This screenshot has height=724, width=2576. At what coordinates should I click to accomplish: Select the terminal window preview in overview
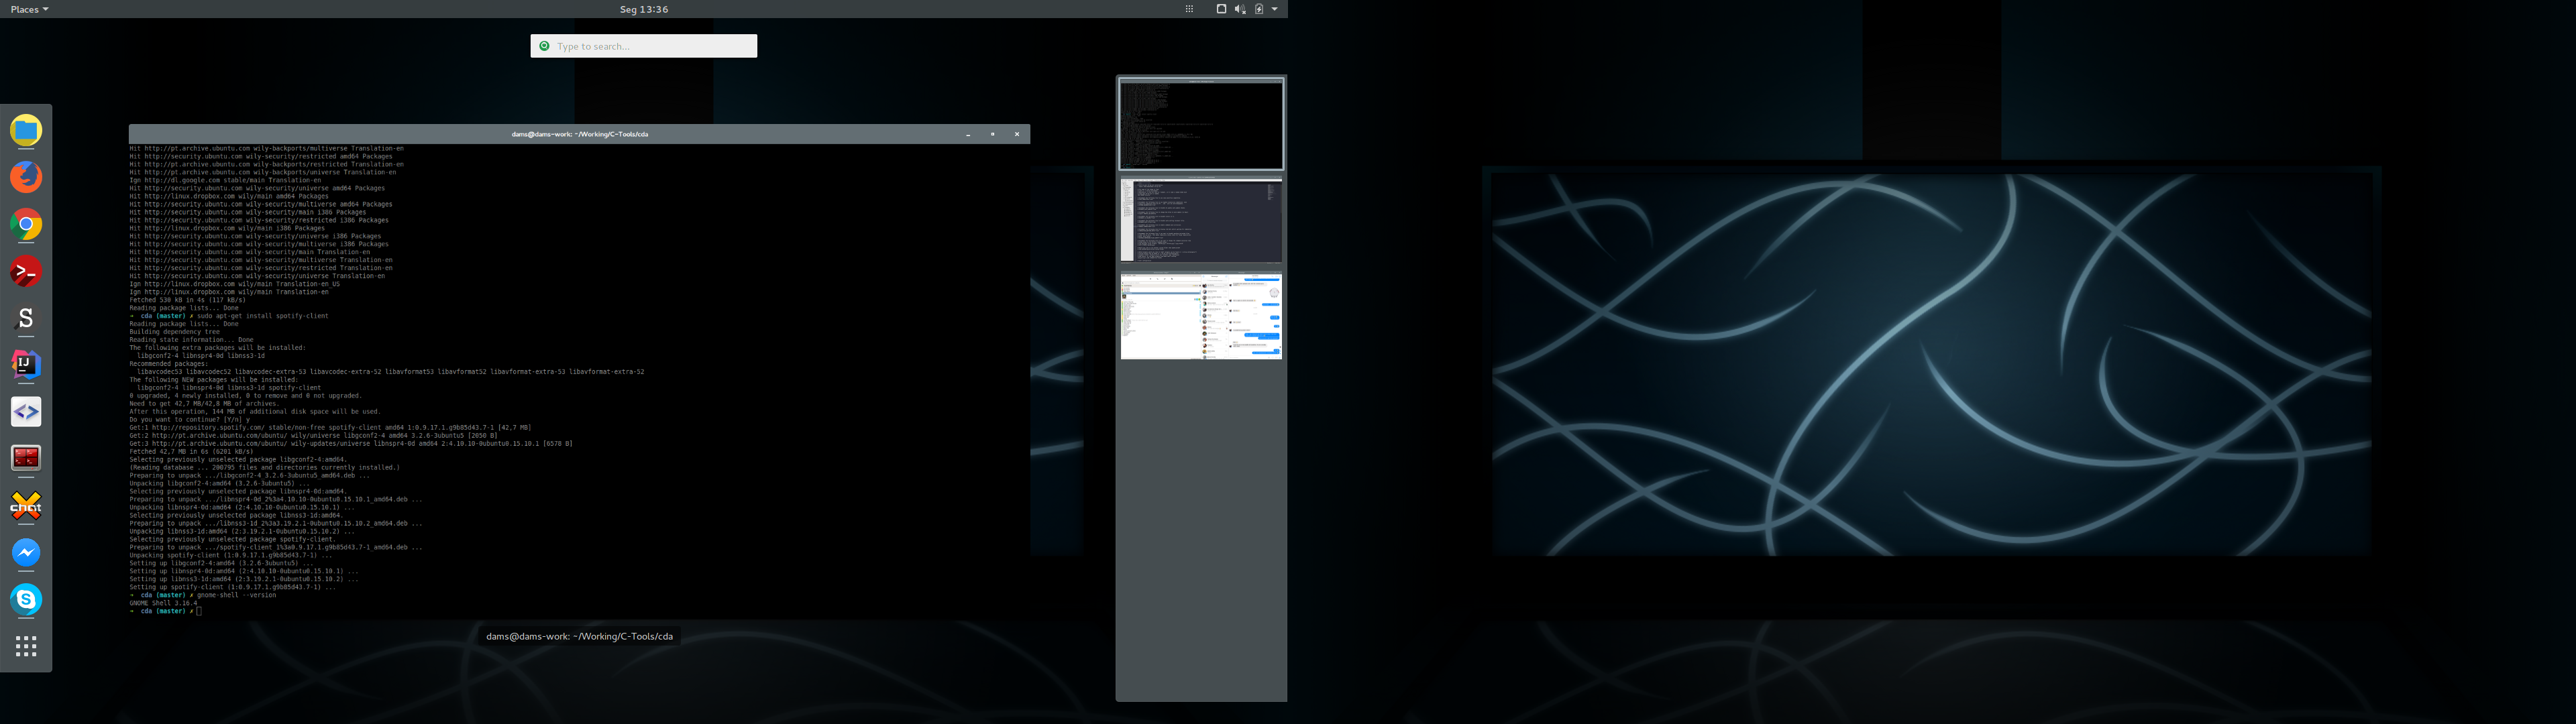[x=579, y=372]
